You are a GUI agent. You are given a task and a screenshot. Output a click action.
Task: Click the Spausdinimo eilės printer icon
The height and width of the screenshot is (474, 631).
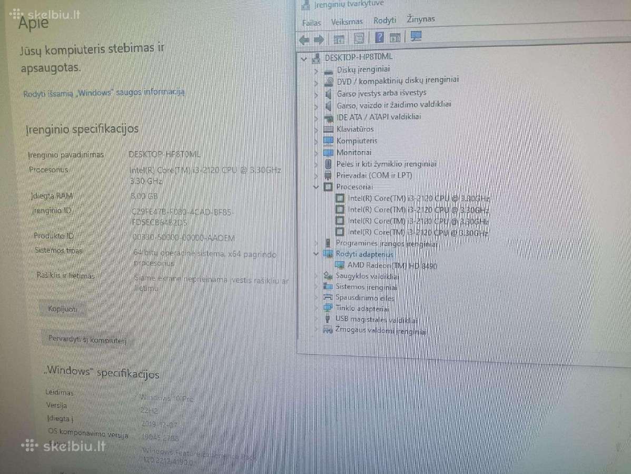click(x=328, y=298)
